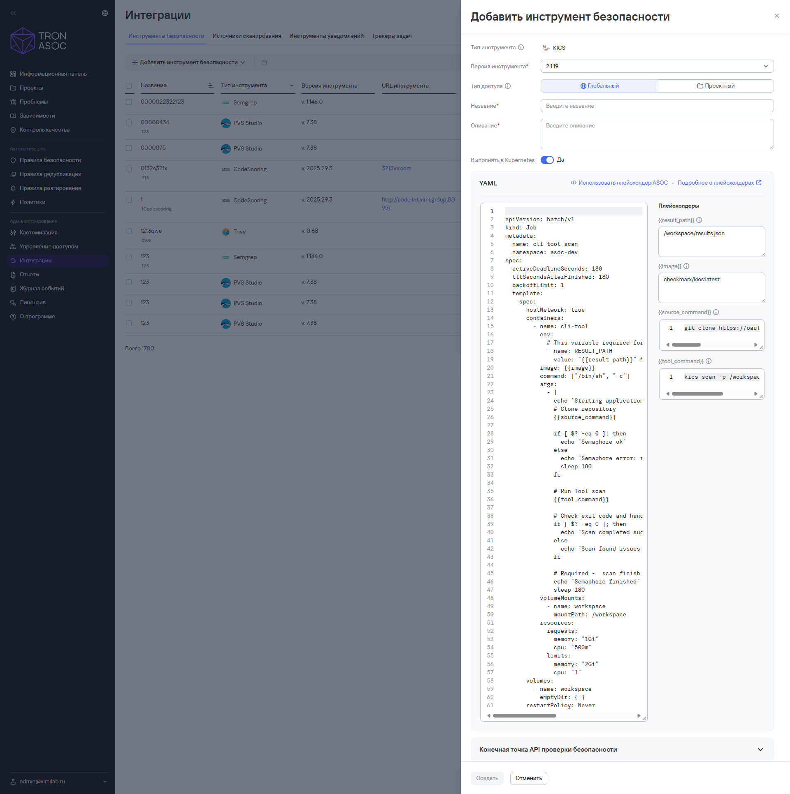Open Добавить инструмент безопасности dropdown button
The width and height of the screenshot is (790, 794).
(x=188, y=63)
